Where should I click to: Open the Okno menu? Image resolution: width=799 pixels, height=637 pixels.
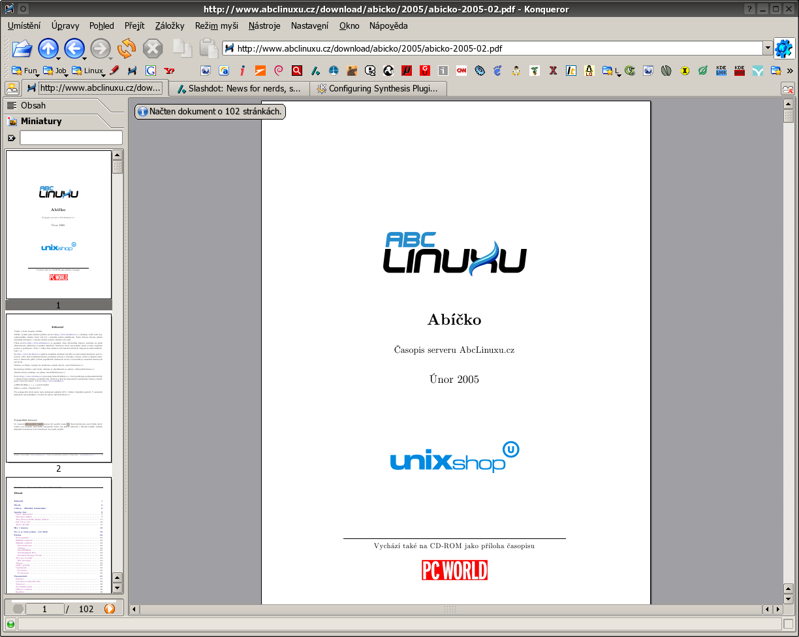[349, 25]
